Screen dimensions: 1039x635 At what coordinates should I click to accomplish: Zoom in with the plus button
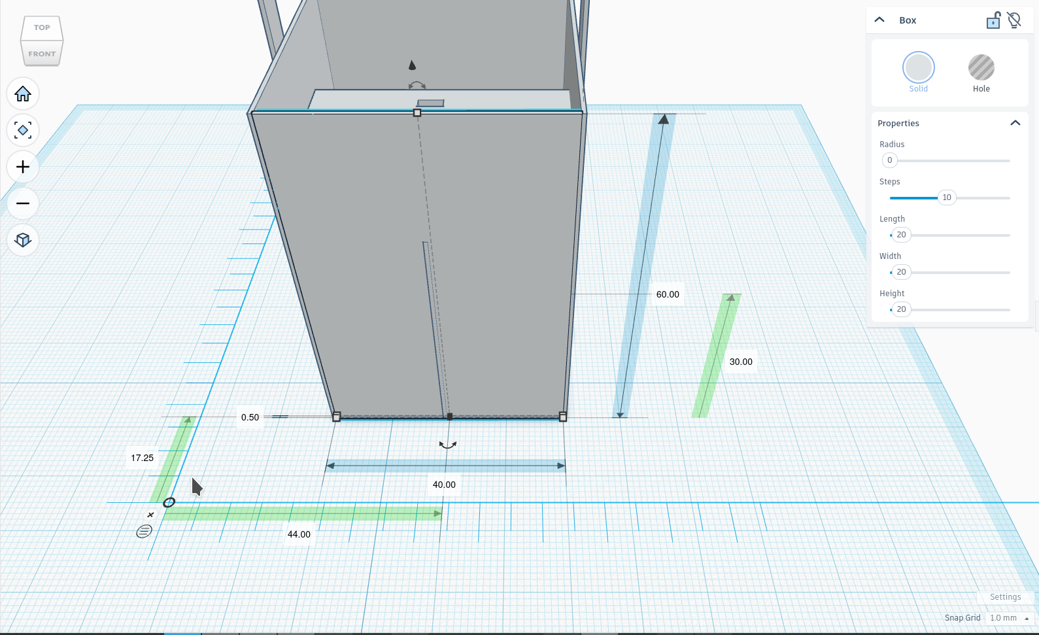click(x=23, y=167)
